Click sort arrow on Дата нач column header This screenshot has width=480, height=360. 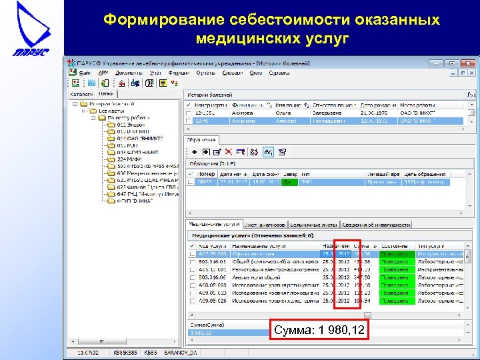[245, 174]
